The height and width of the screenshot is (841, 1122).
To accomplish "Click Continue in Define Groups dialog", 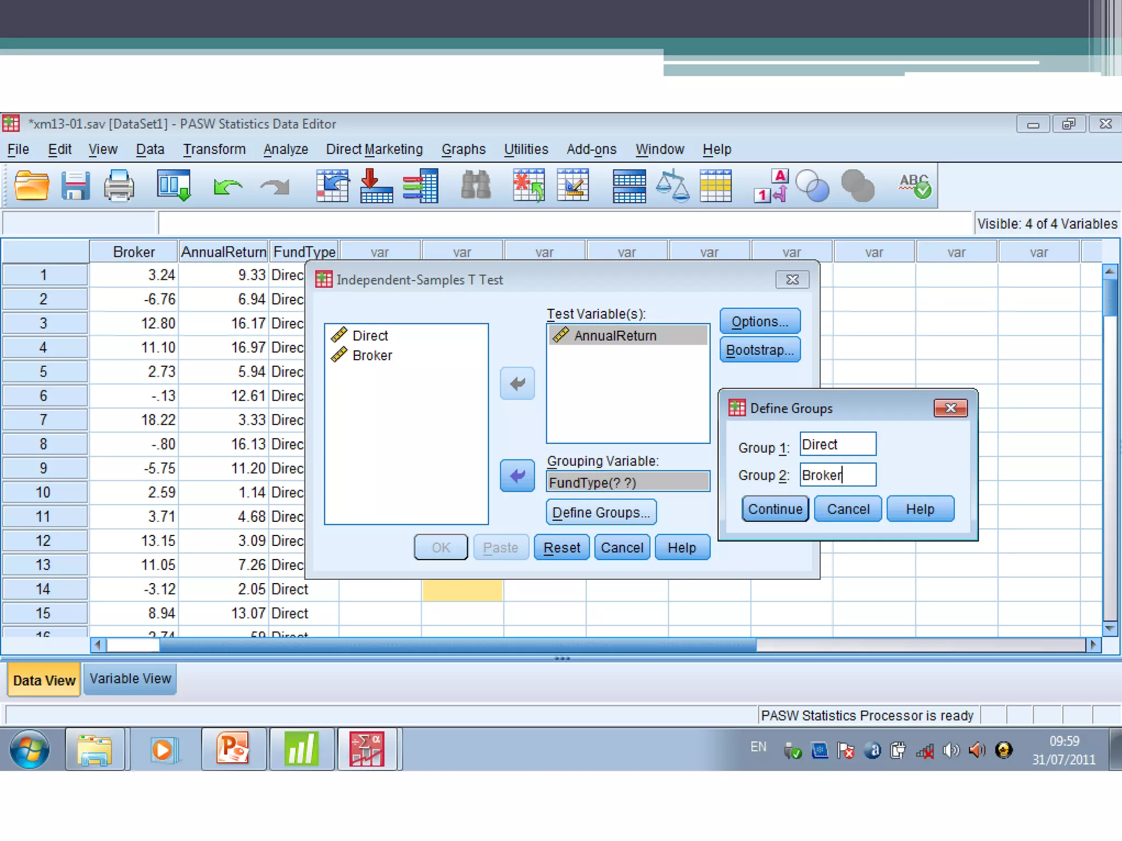I will tap(775, 509).
